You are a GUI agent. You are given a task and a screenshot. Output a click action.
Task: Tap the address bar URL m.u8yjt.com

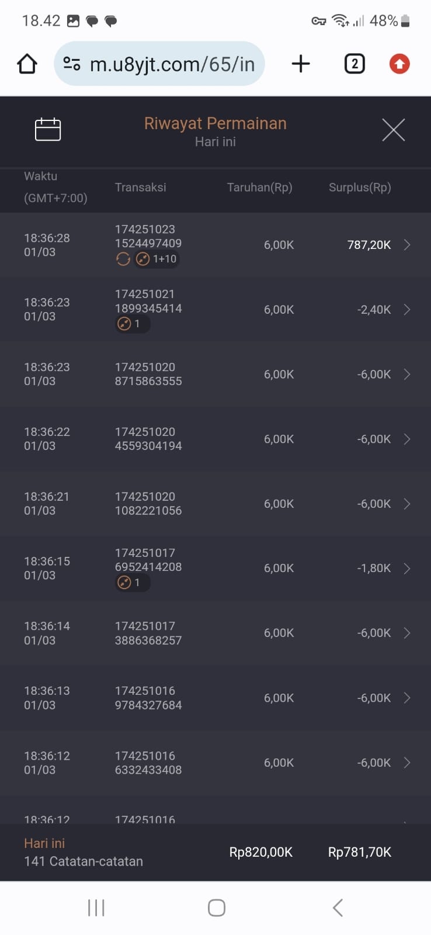coord(172,64)
